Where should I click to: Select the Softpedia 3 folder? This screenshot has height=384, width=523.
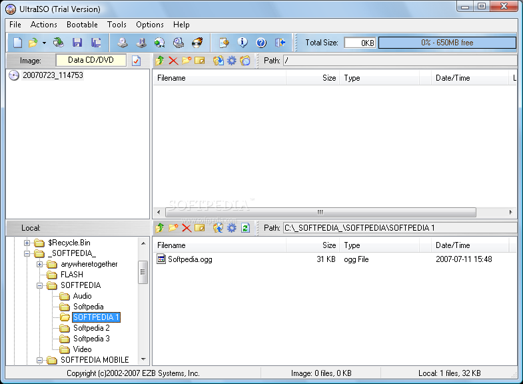91,339
